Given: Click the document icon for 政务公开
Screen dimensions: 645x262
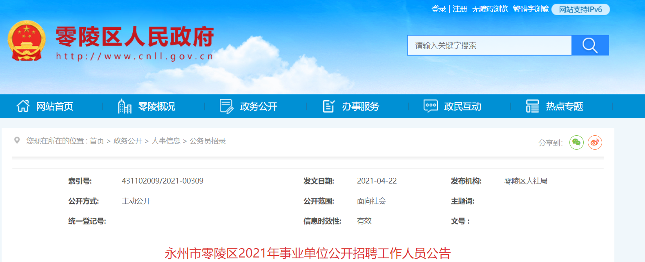Looking at the screenshot, I should point(226,106).
